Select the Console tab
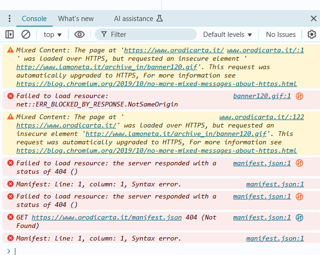This screenshot has width=320, height=255. (34, 19)
